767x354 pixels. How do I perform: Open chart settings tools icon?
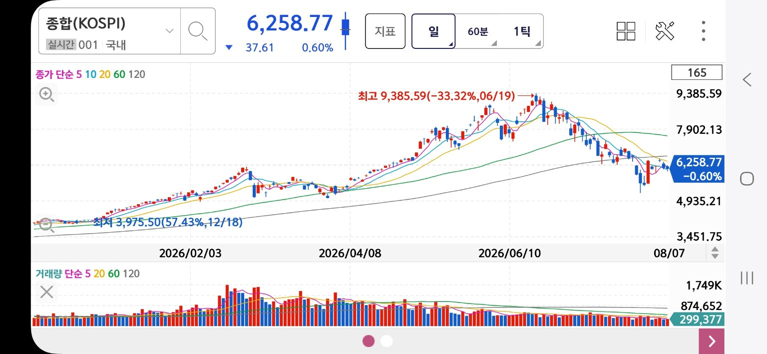[665, 31]
